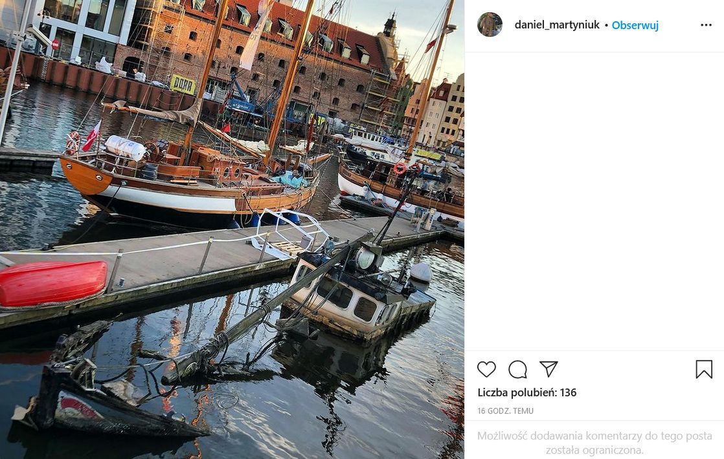Click the red dinghy on the dock
724x459 pixels.
52,283
